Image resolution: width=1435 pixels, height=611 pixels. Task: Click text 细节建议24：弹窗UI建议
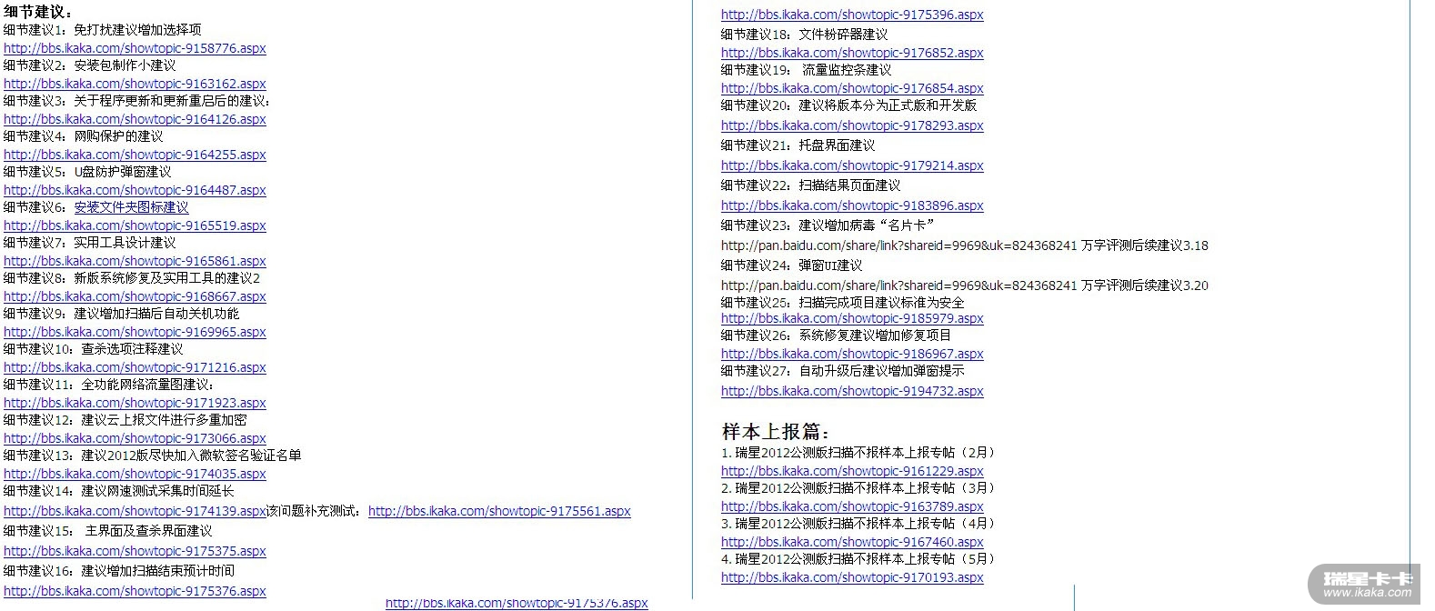coord(792,265)
